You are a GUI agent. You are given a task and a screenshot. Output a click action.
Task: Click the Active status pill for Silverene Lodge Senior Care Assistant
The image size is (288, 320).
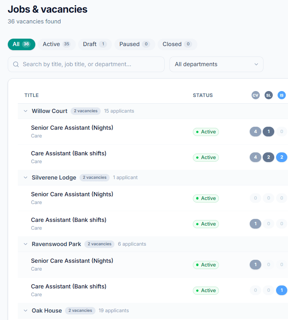click(x=206, y=198)
